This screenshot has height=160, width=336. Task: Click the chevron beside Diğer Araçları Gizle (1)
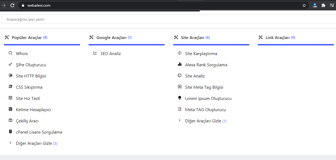pos(180,120)
